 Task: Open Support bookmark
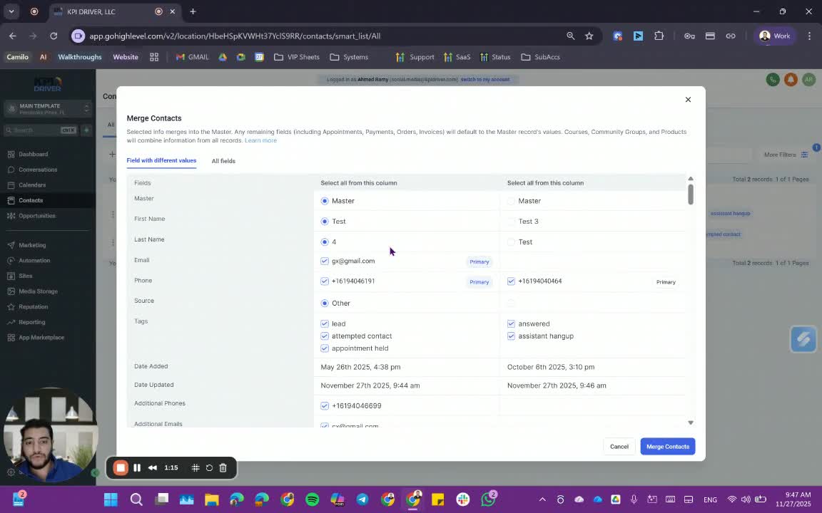[415, 57]
